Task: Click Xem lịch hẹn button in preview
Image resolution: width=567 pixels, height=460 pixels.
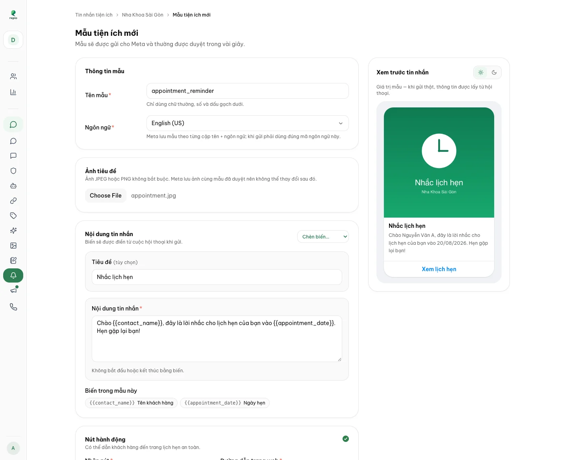Action: pos(439,269)
